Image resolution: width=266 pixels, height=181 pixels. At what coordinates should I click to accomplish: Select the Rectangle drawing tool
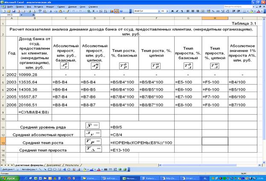point(50,170)
